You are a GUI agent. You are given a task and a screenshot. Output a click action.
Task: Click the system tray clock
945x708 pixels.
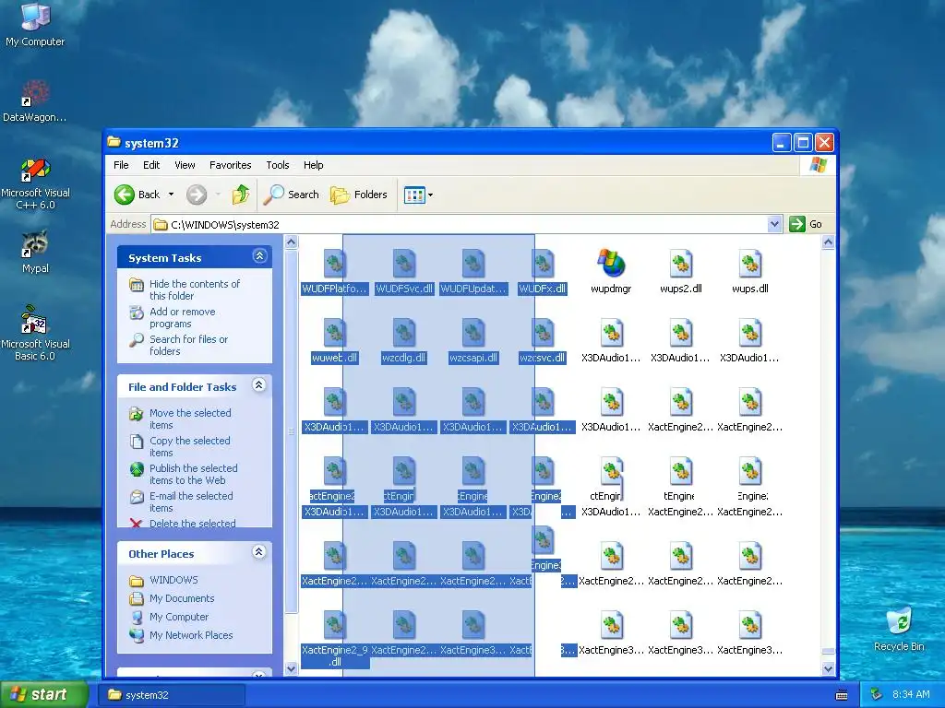(x=911, y=694)
